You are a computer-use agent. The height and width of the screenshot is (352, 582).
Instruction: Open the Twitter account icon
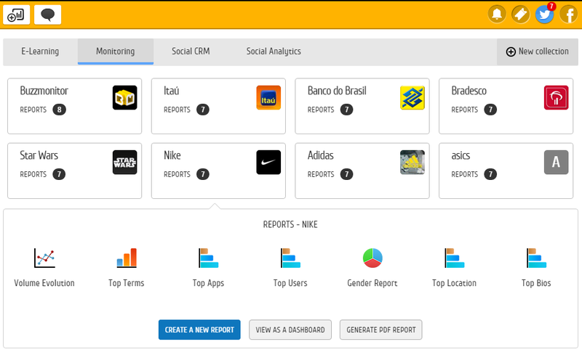tap(543, 15)
